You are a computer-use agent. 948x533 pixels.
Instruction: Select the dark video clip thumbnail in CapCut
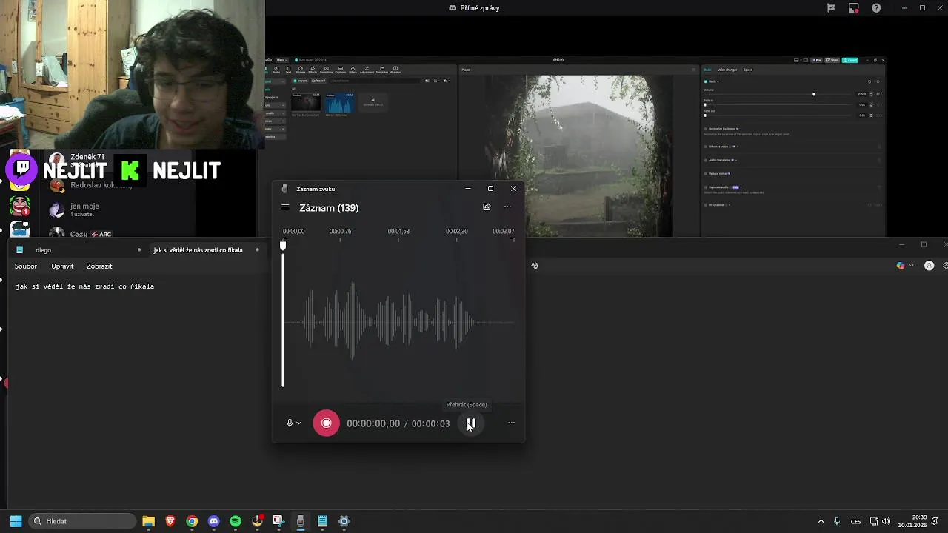[306, 102]
